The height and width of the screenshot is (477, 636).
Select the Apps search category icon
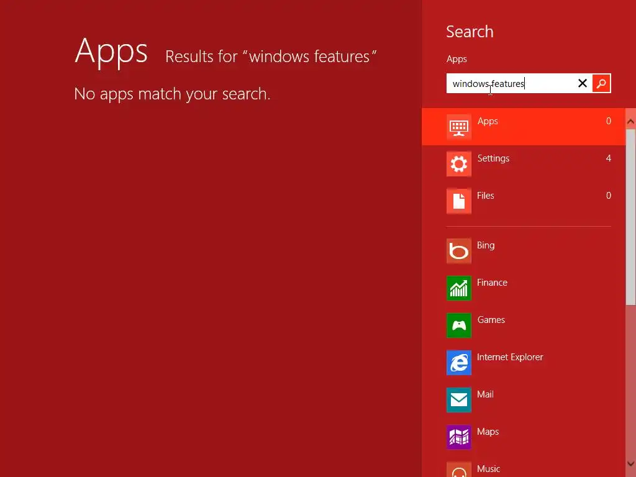[459, 127]
